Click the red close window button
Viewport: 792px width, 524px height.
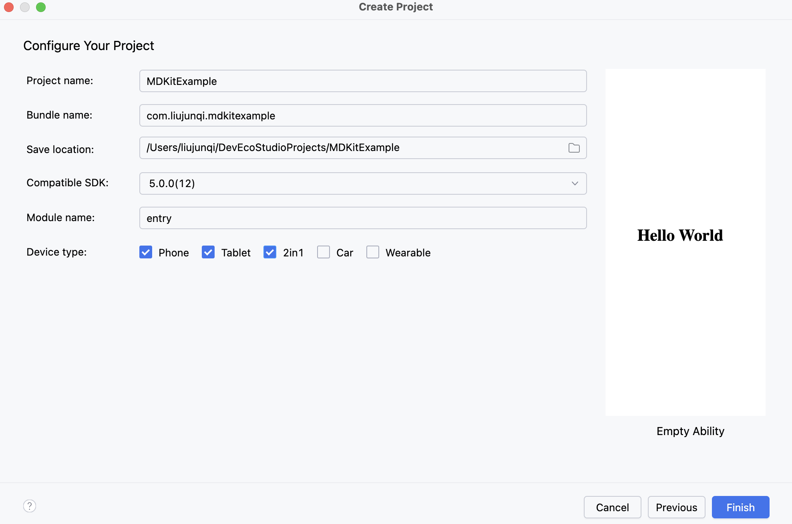coord(9,7)
